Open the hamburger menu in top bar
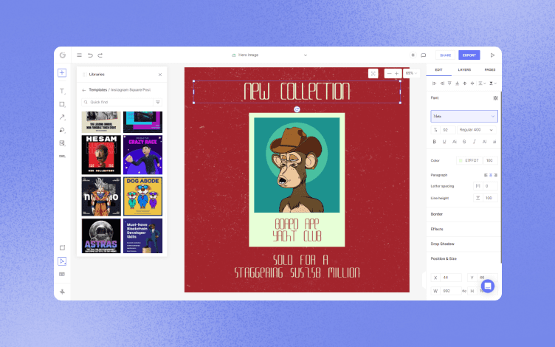The width and height of the screenshot is (555, 347). point(79,55)
